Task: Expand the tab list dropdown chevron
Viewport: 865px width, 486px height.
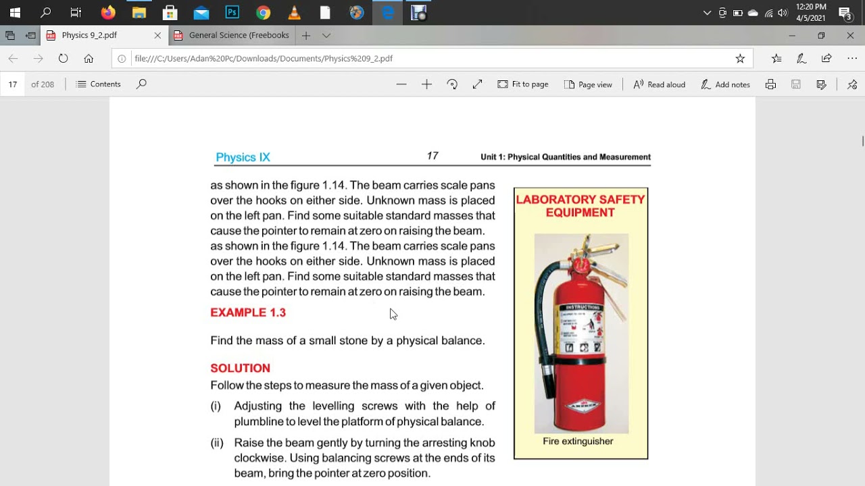Action: 326,35
